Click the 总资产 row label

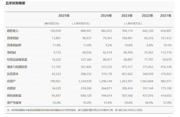[11, 81]
